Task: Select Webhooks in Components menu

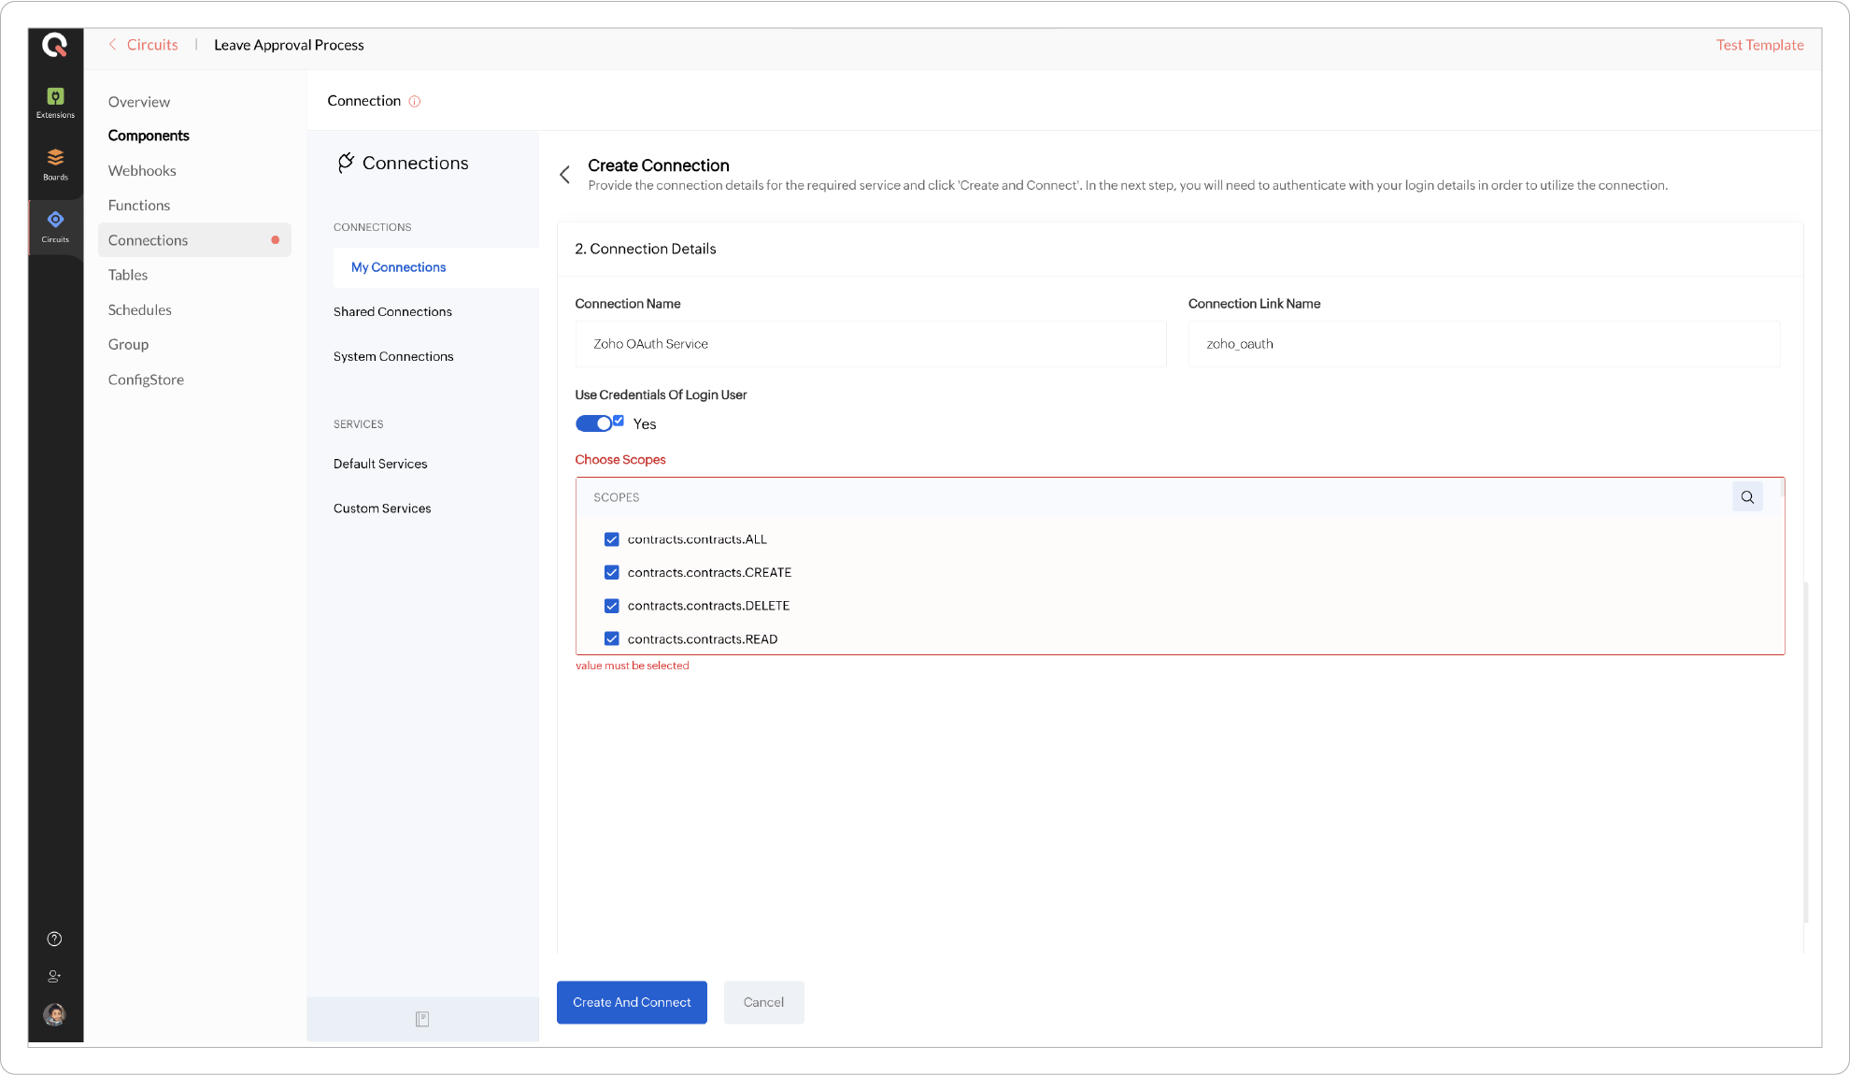Action: click(x=142, y=170)
